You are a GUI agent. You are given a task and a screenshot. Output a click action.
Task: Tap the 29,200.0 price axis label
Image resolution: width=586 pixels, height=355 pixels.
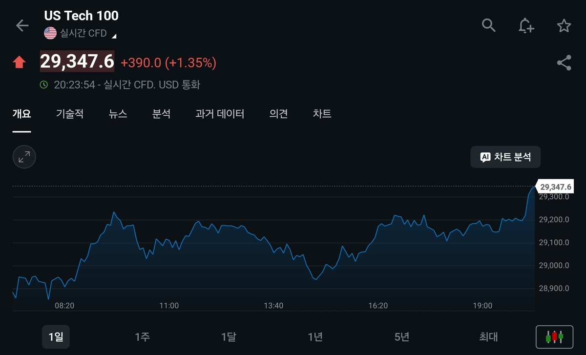[554, 220]
